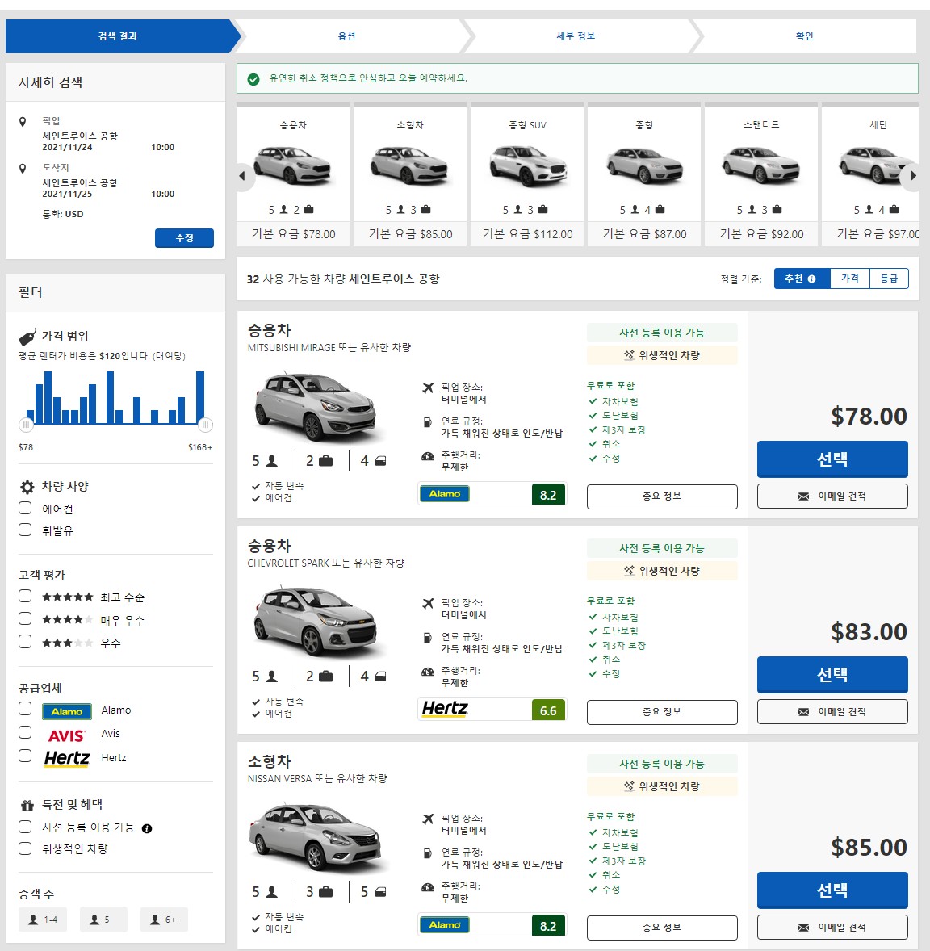Check the 휘발유 filter checkbox
This screenshot has height=951, width=930.
25,530
